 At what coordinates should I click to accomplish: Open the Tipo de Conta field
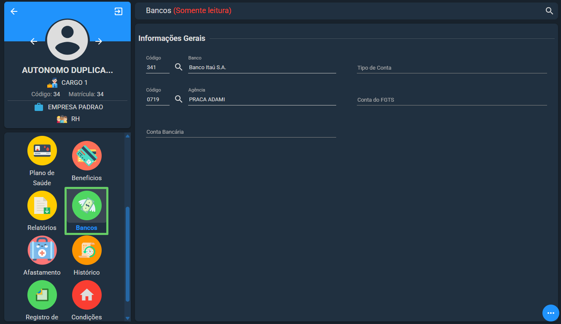pyautogui.click(x=452, y=67)
